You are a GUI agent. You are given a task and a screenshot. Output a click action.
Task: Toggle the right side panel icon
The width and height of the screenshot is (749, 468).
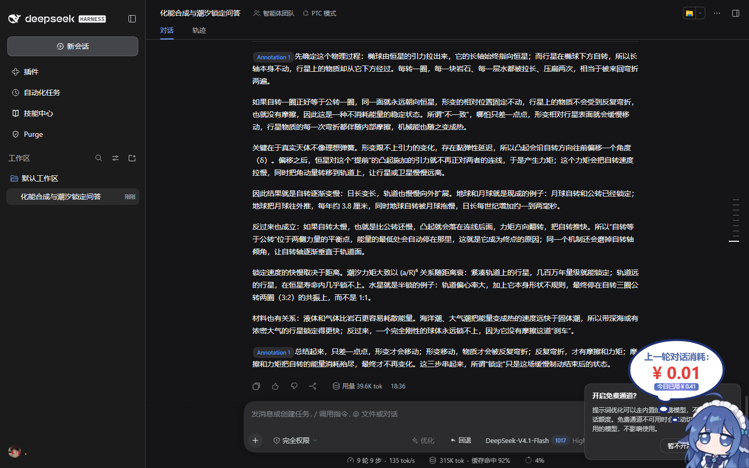coord(735,14)
